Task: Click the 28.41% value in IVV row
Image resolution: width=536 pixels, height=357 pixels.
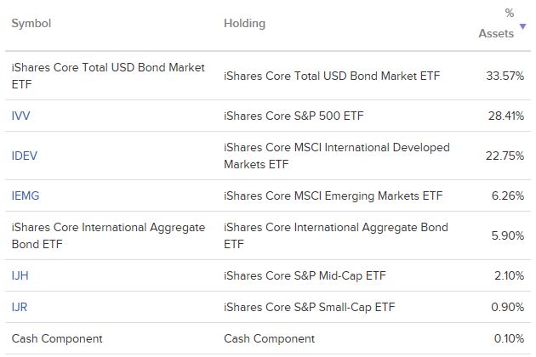Action: coord(506,116)
